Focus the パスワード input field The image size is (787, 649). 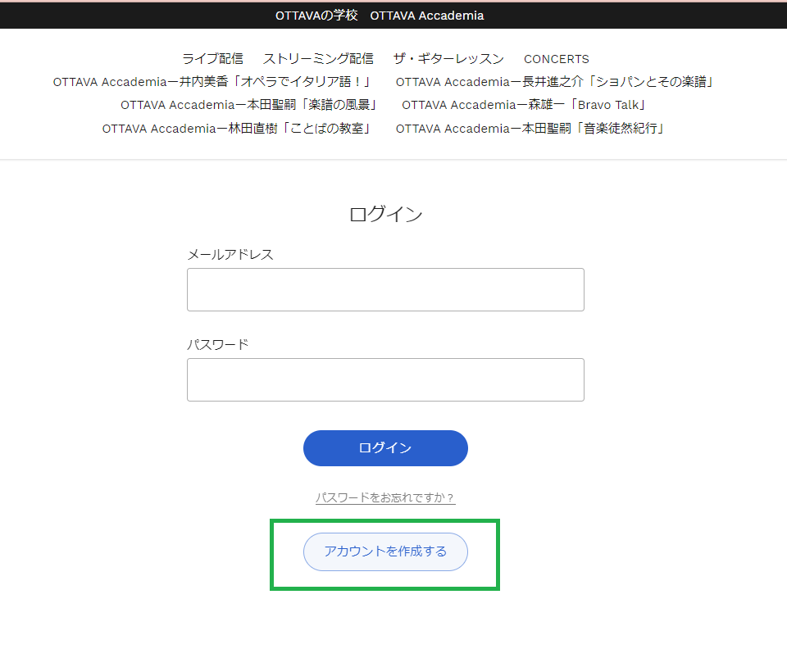point(385,379)
